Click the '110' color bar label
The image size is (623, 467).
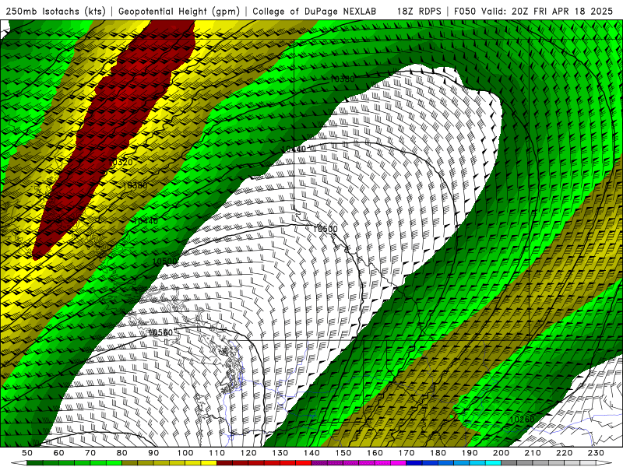point(216,453)
